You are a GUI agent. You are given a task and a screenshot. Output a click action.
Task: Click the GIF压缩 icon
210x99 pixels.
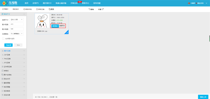coord(3,55)
